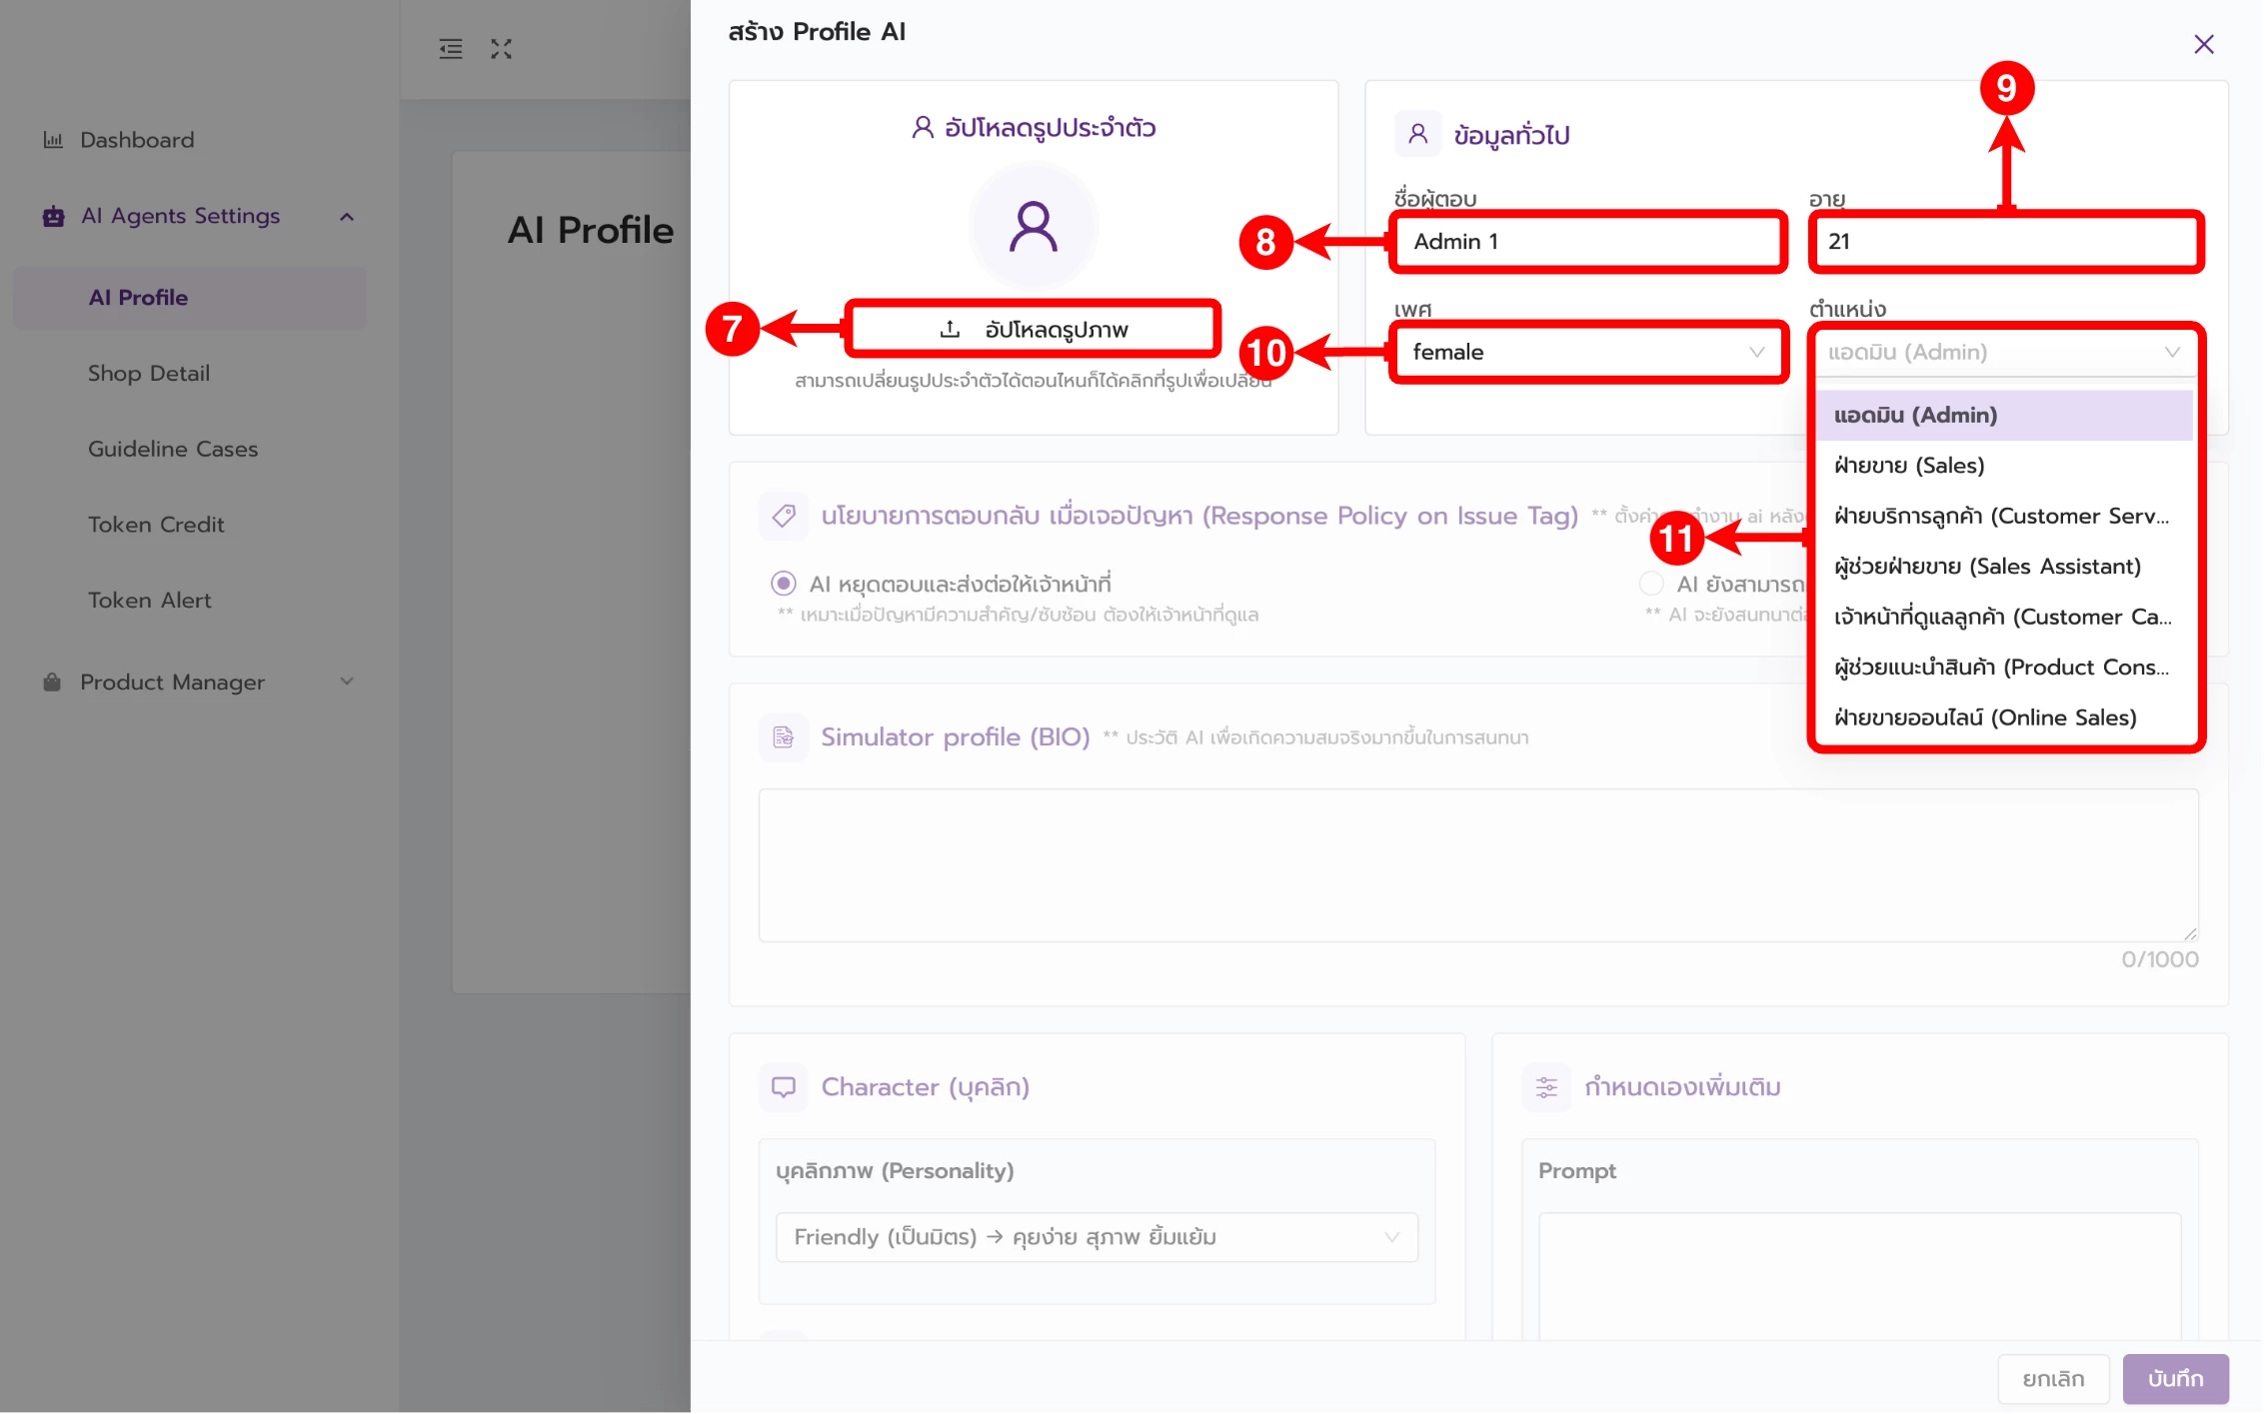
Task: Click the upload image button
Action: [x=1033, y=330]
